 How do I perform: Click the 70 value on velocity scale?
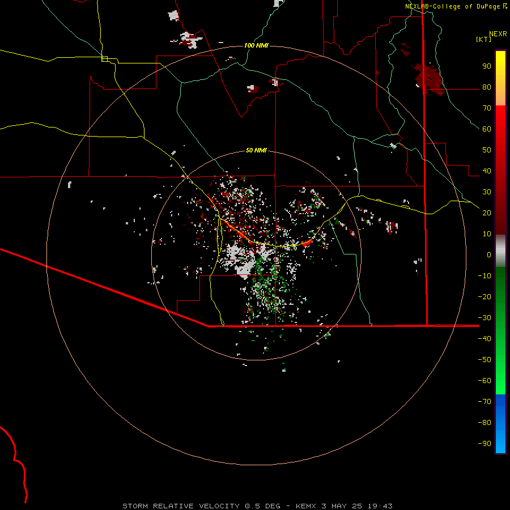(x=487, y=108)
